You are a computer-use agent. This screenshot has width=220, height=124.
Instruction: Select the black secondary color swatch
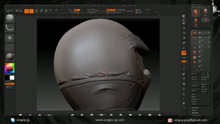7,77
